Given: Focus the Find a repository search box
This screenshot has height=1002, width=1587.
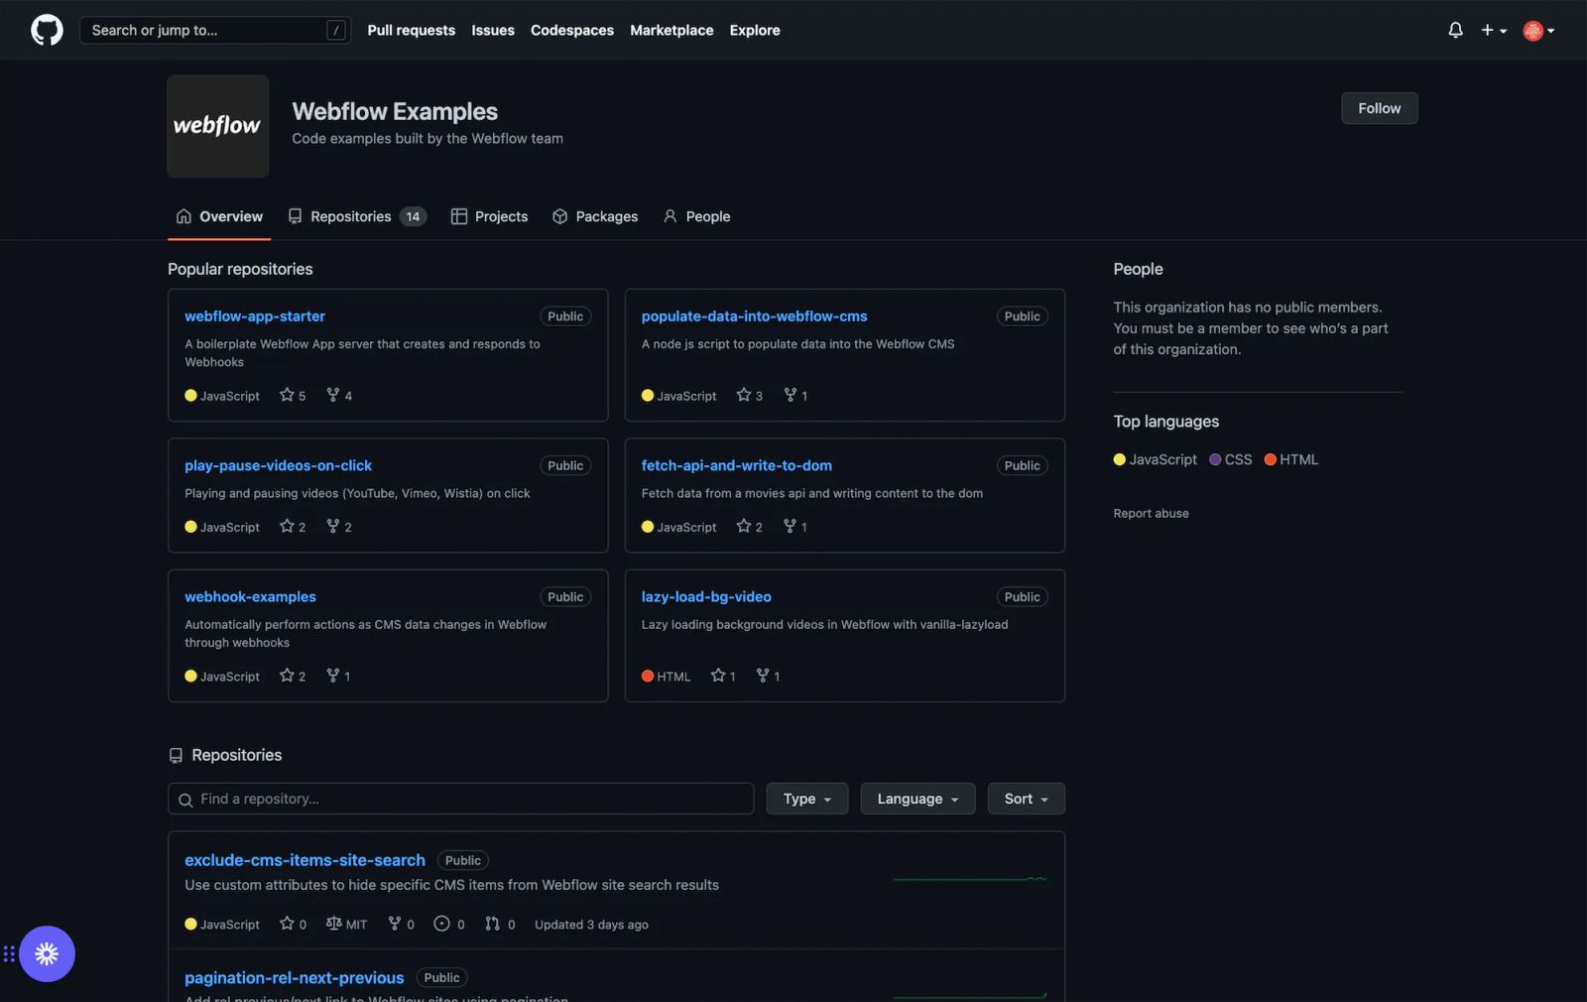Looking at the screenshot, I should click(x=460, y=799).
